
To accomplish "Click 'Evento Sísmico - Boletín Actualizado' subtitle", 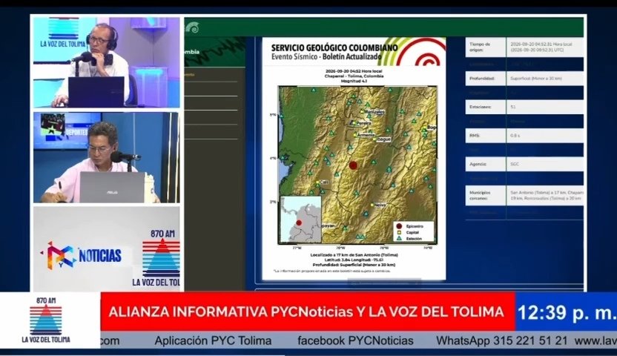I will tap(326, 56).
